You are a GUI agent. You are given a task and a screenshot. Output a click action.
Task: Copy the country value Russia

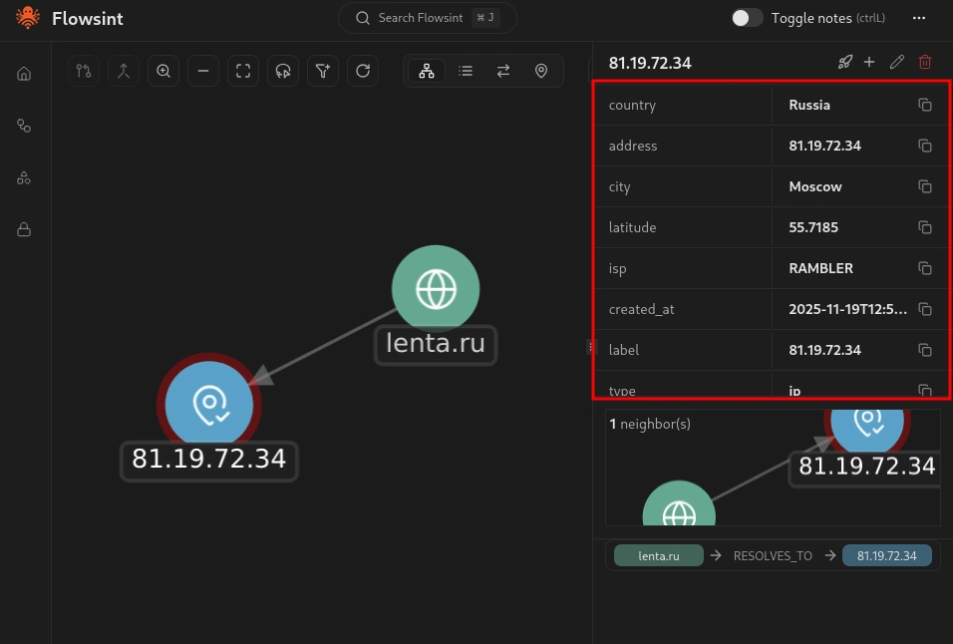(x=924, y=105)
